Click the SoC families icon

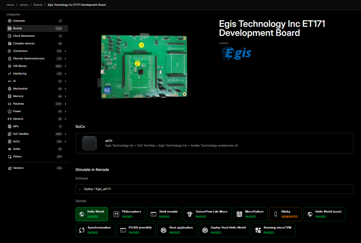(9, 134)
